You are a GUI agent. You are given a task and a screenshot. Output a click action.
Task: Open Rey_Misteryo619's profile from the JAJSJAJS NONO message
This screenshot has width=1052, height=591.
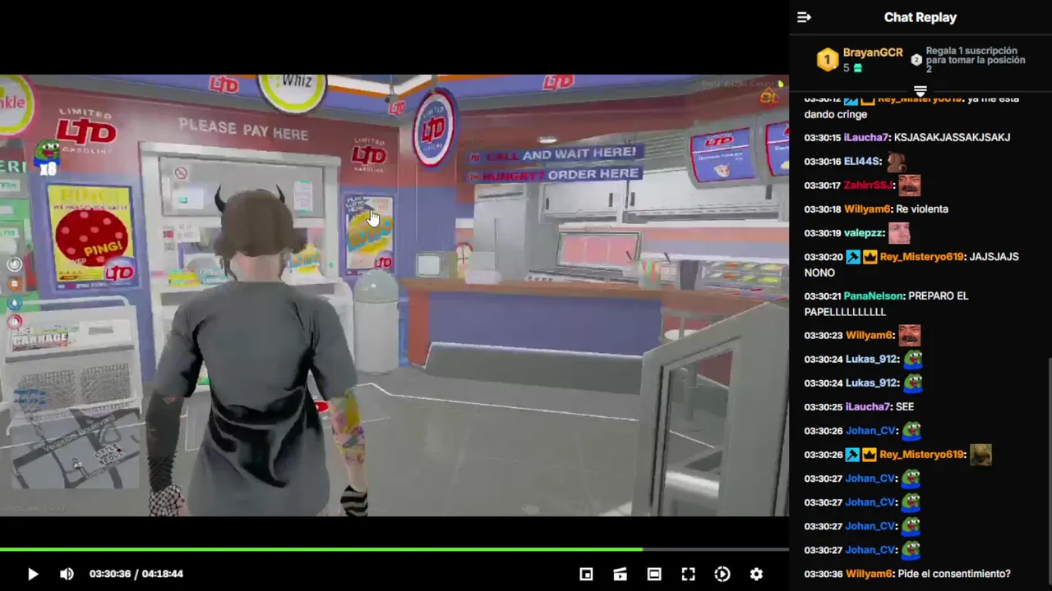pyautogui.click(x=921, y=257)
